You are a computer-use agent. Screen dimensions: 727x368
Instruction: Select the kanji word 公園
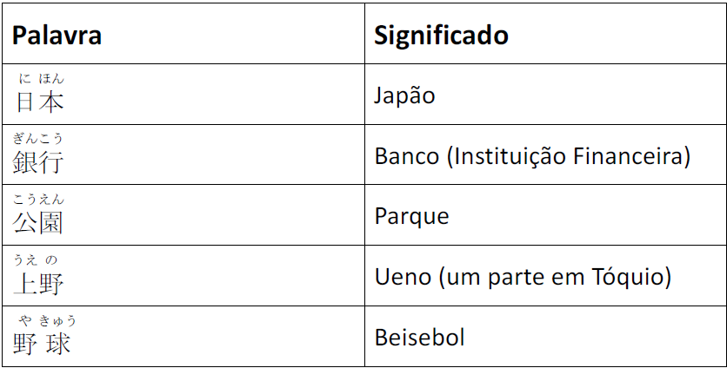click(38, 223)
